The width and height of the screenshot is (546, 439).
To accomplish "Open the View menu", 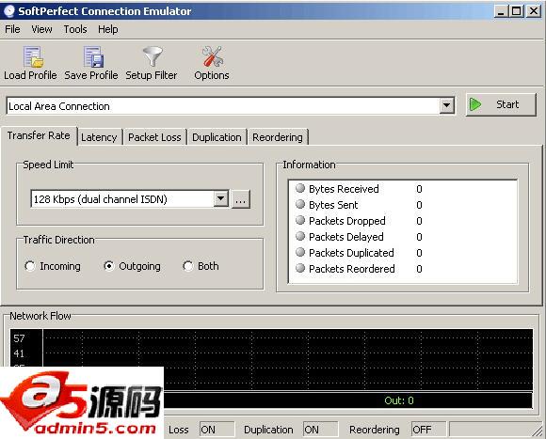I will pyautogui.click(x=41, y=29).
